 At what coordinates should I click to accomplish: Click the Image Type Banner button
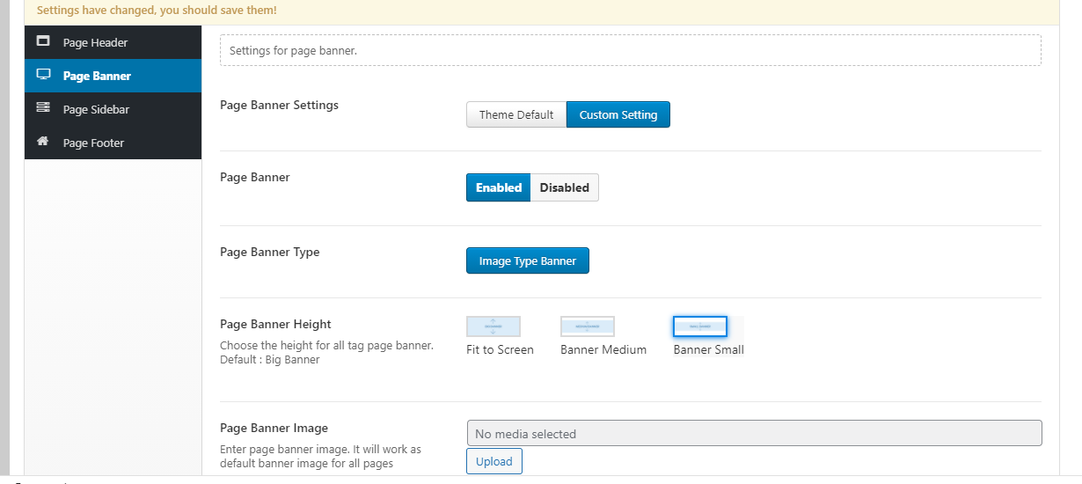tap(527, 260)
